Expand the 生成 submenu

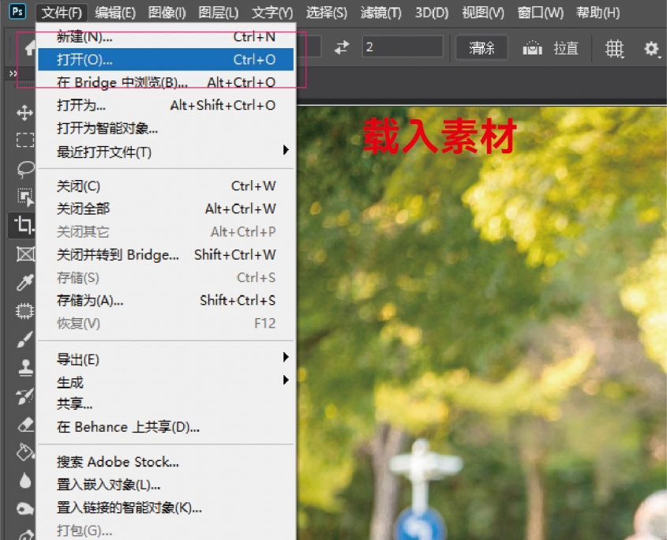click(x=166, y=381)
